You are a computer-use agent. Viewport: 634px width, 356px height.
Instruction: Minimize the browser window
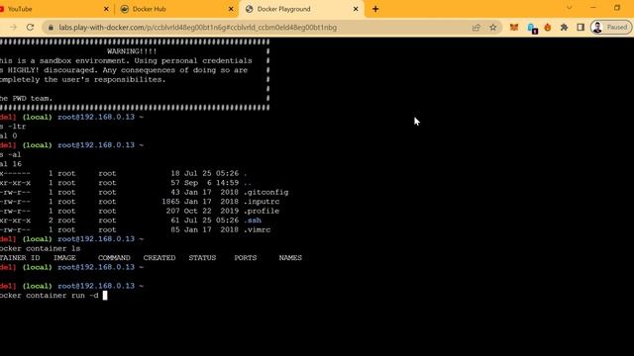tap(593, 8)
